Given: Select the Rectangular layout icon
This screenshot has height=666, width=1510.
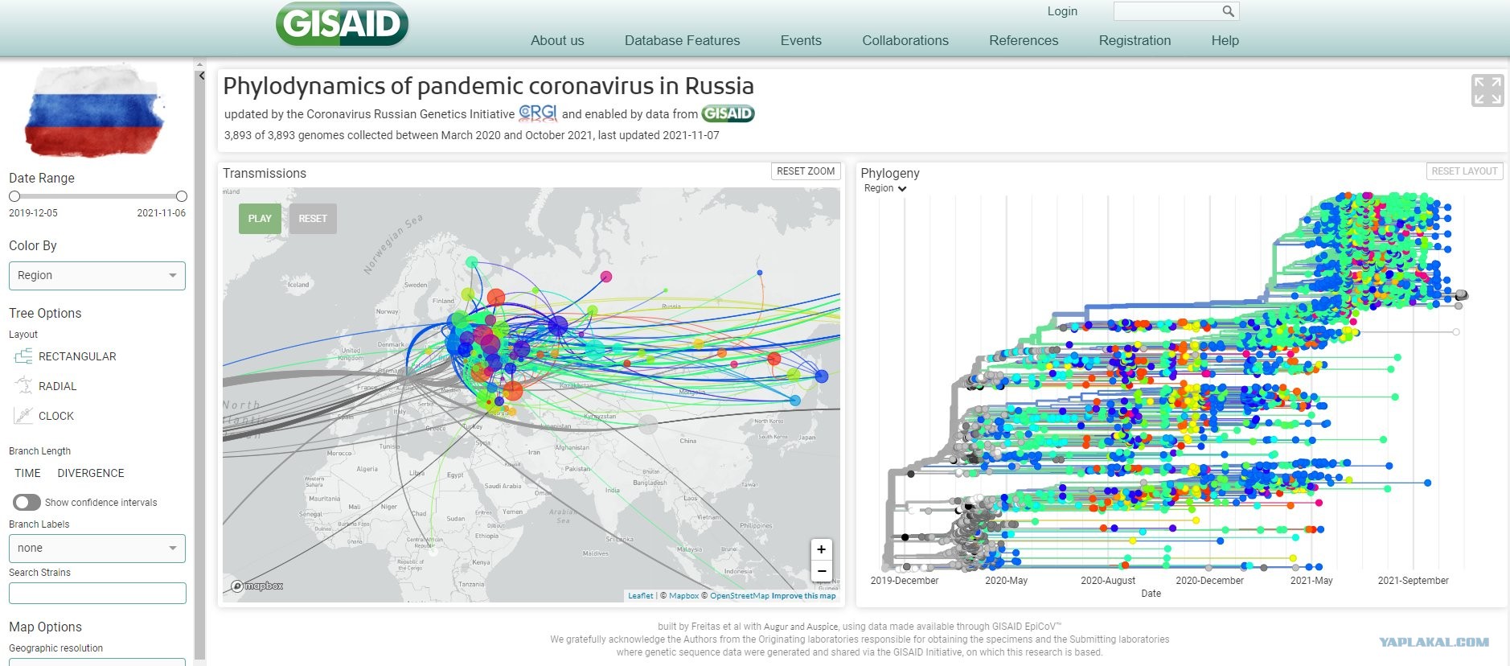Looking at the screenshot, I should click(x=23, y=356).
